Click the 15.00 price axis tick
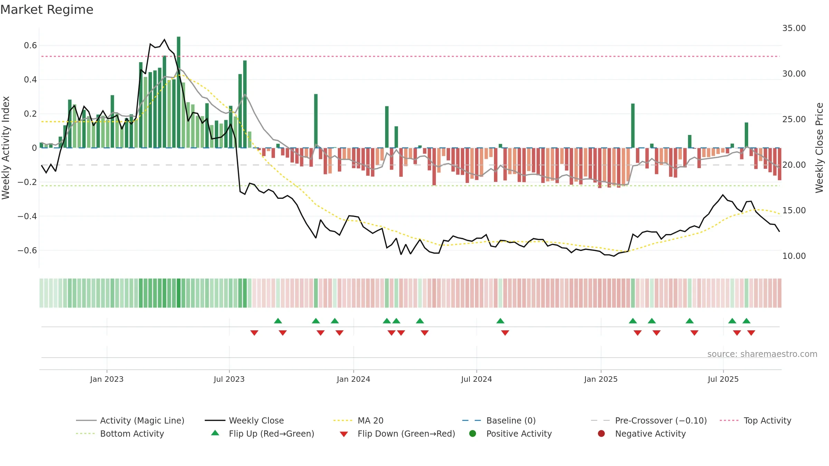The width and height of the screenshot is (829, 466). pos(794,211)
